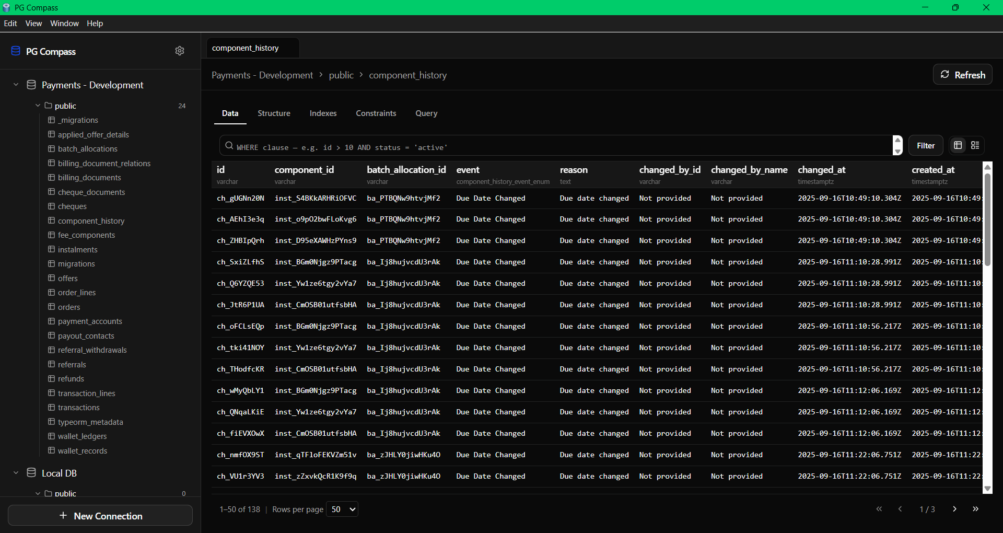Open the Edit menu
The width and height of the screenshot is (1003, 533).
(x=10, y=24)
